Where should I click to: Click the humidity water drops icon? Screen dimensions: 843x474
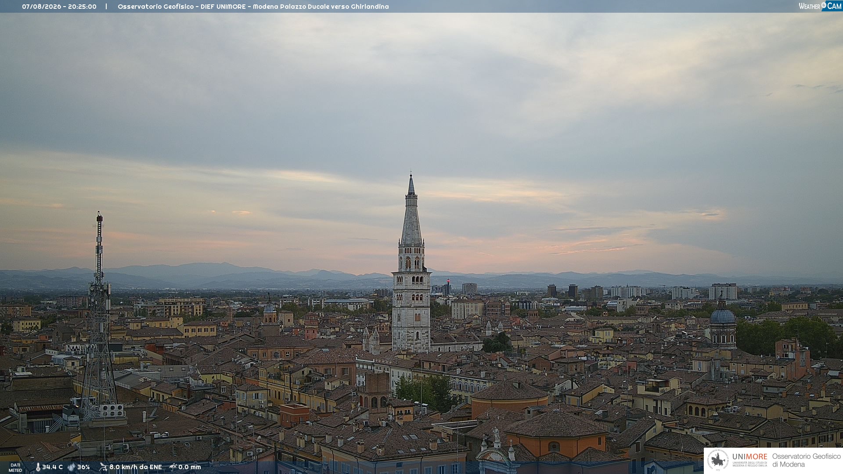click(71, 467)
